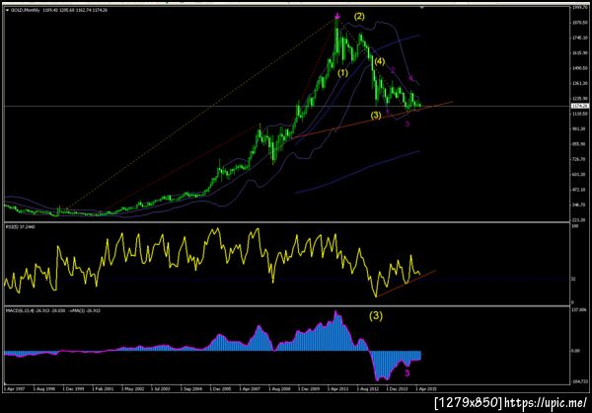Select magenta 2 label near downtrend
Screen dimensions: 592x413
click(393, 69)
